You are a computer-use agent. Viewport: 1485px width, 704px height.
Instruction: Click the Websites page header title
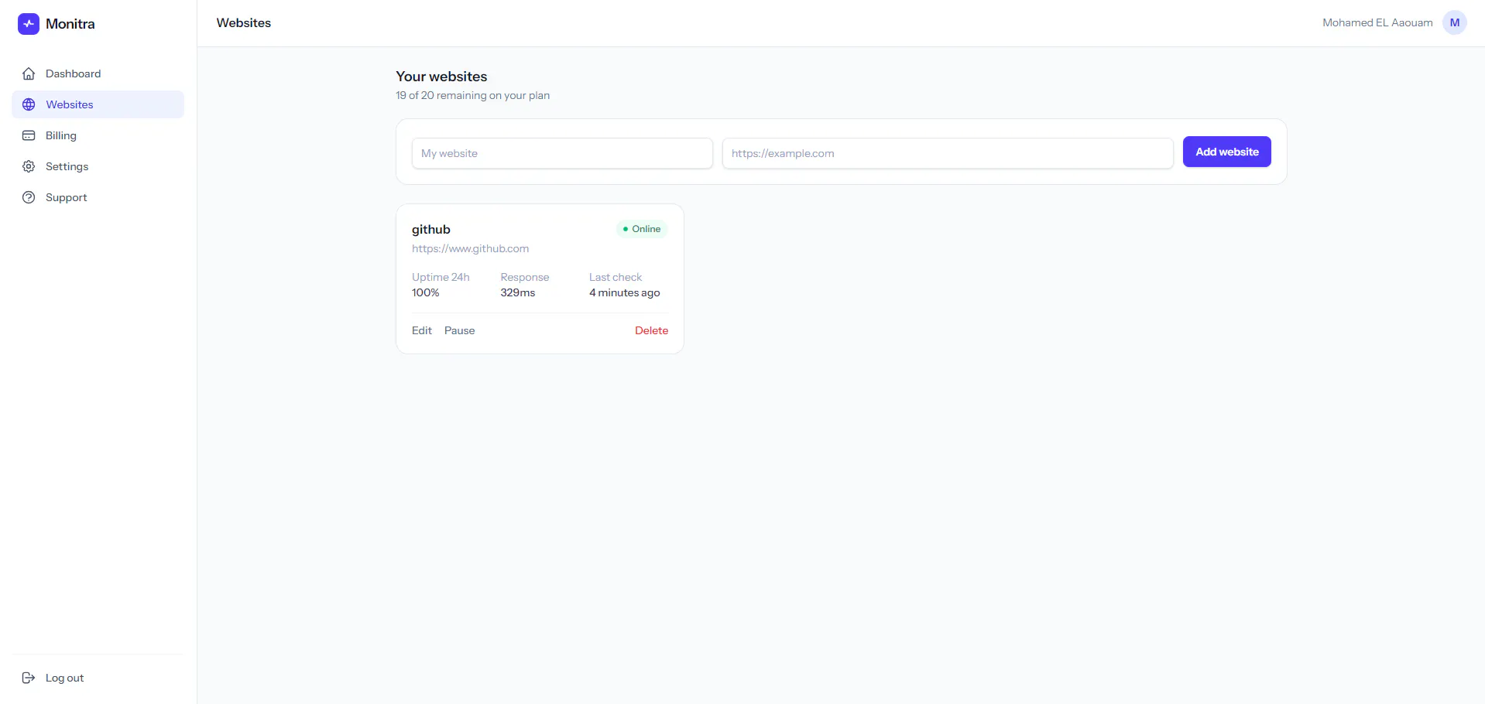click(244, 22)
